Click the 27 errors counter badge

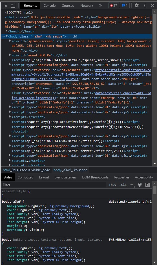[x=114, y=5]
